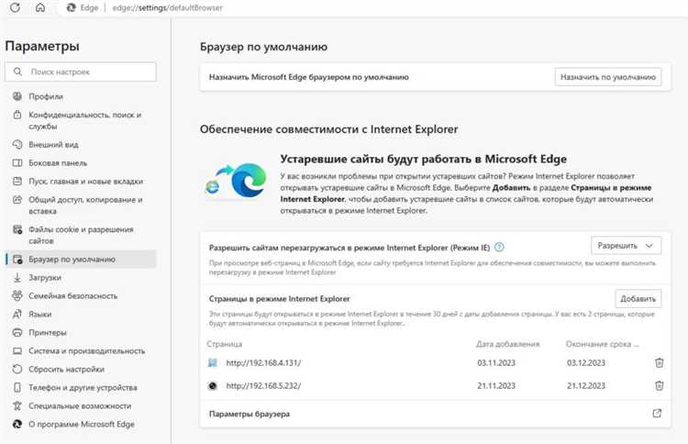Viewport: 688px width, 444px height.
Task: Click the Languages icon in sidebar
Action: tap(17, 314)
